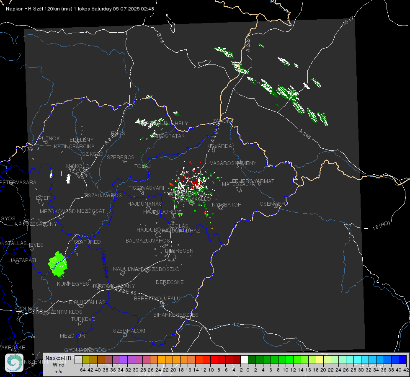The width and height of the screenshot is (410, 377).
Task: Click the KUNHEGYES label
Action: click(73, 284)
